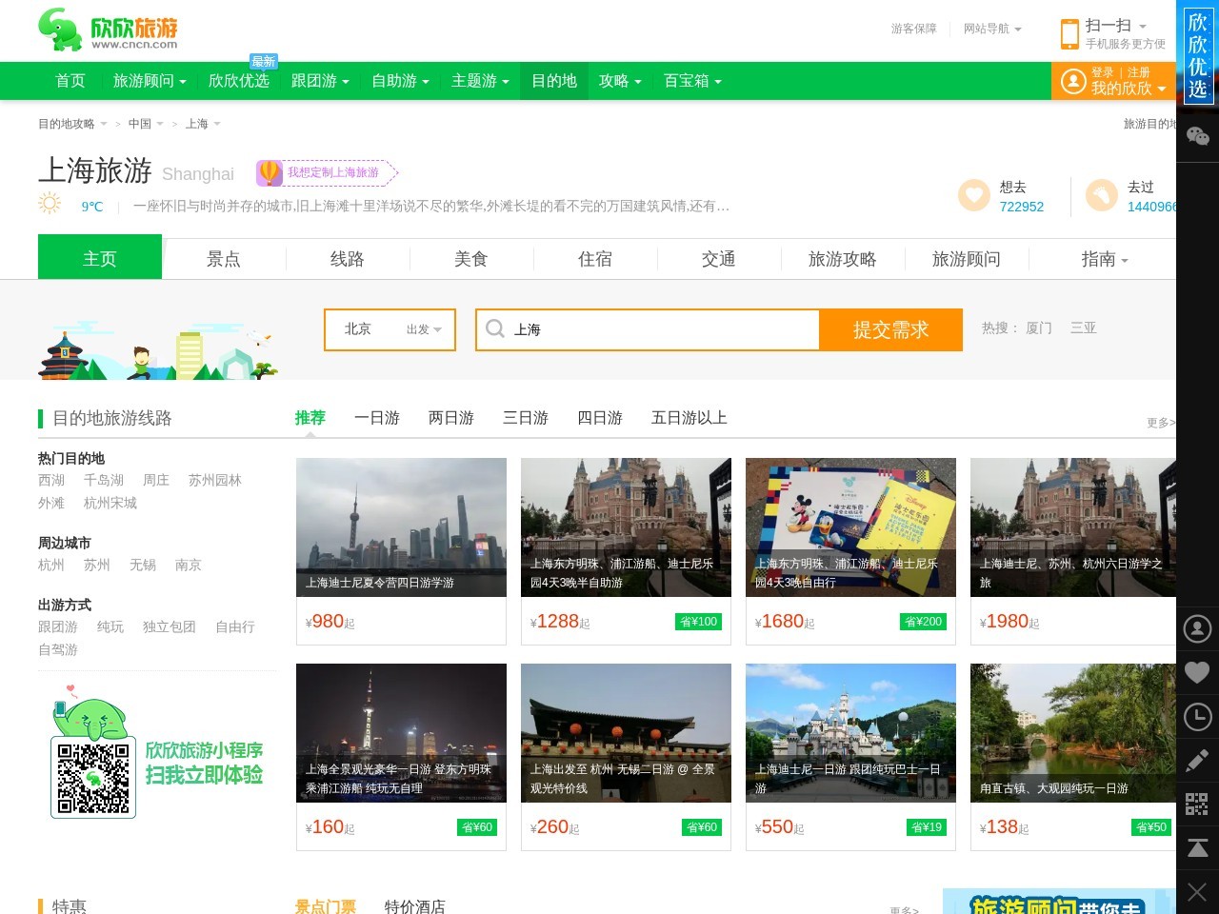
Task: Open the 攻略 menu in the navigation bar
Action: tap(617, 81)
